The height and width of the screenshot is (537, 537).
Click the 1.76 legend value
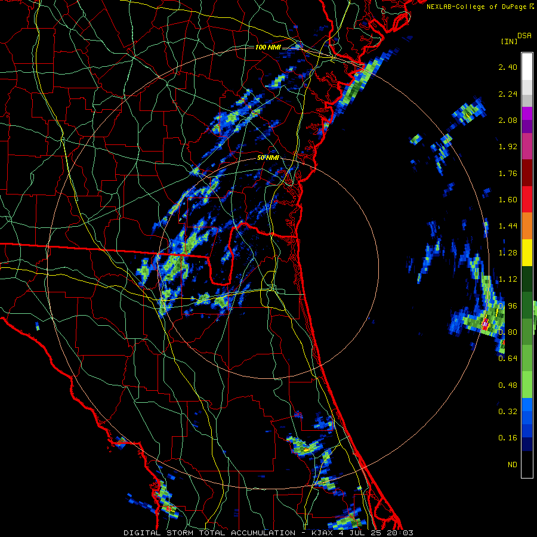point(508,173)
